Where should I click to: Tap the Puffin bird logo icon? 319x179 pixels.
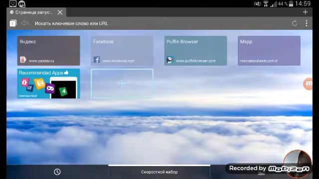[170, 60]
